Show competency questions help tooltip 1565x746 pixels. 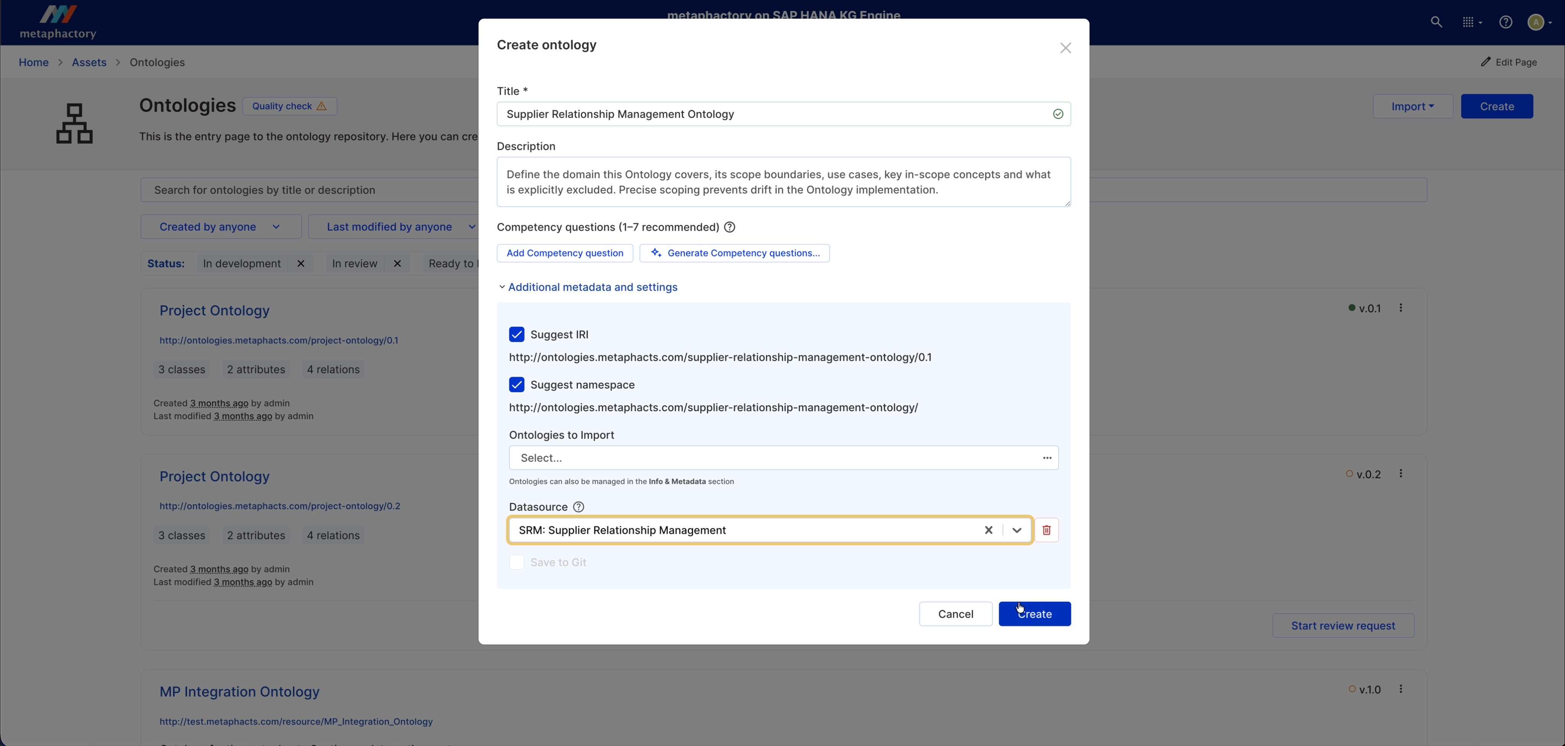[x=730, y=227]
